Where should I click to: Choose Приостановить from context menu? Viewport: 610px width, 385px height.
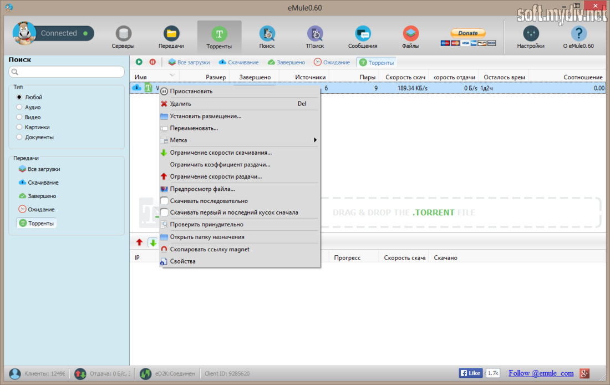click(240, 91)
